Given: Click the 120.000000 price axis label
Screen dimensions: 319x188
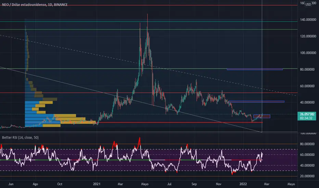Looking at the screenshot, I should tap(308, 36).
